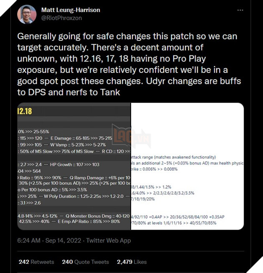Open the three-dot more options menu
The height and width of the screenshot is (273, 263).
[x=240, y=10]
